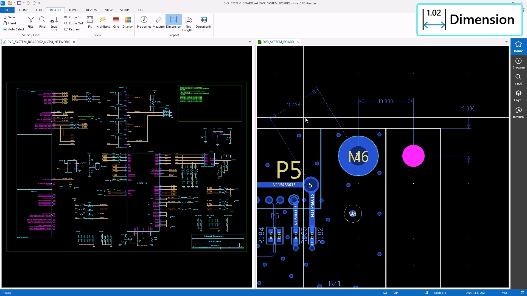
Task: Click the Fit view icon
Action: [90, 20]
